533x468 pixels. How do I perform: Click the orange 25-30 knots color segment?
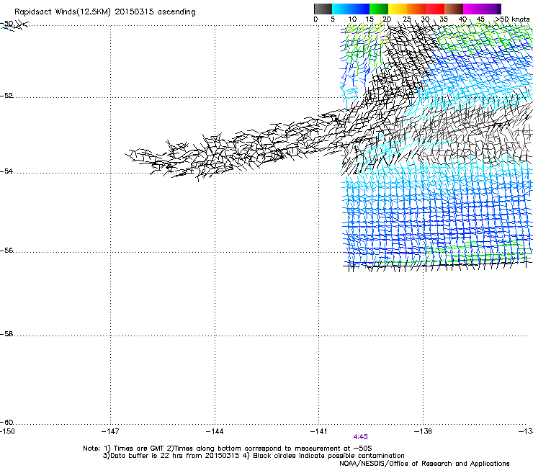pyautogui.click(x=416, y=9)
